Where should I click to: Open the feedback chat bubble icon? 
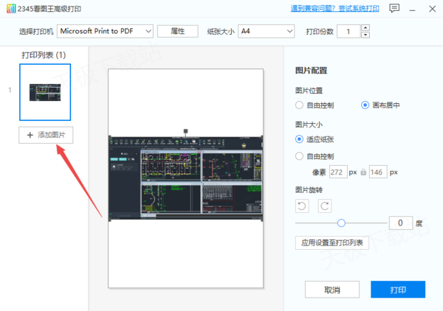click(395, 9)
